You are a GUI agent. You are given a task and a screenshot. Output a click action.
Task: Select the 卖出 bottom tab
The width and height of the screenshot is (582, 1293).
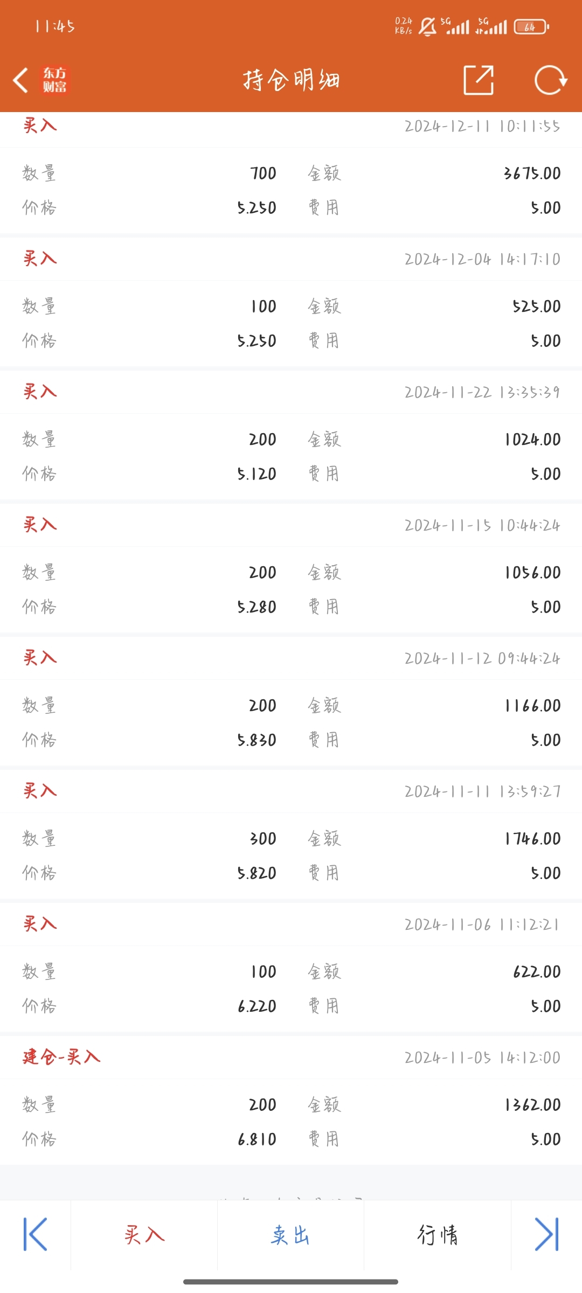point(291,1234)
